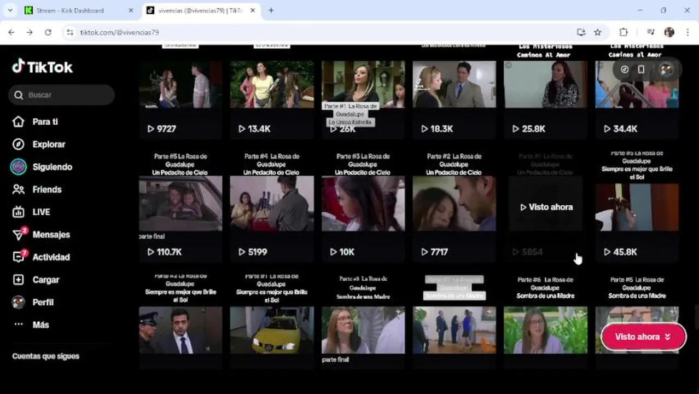699x394 pixels.
Task: Open Chrome three-dot menu
Action: (688, 32)
